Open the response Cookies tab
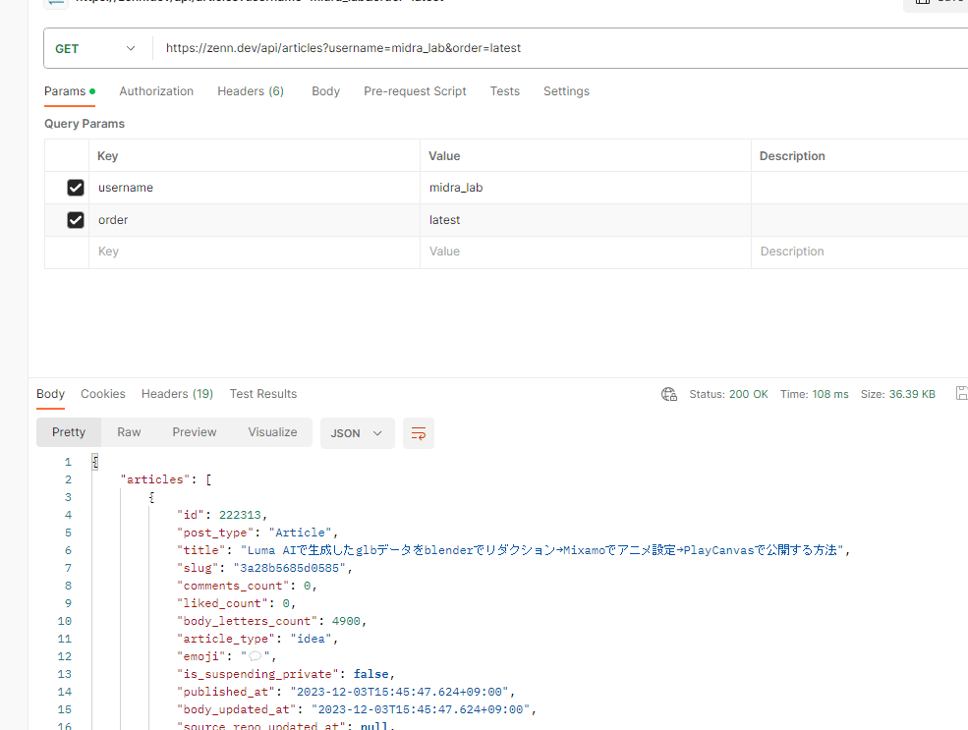 coord(103,394)
